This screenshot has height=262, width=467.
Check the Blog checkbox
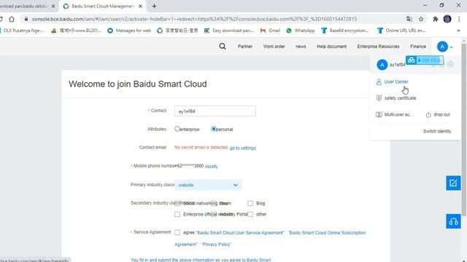pyautogui.click(x=250, y=204)
